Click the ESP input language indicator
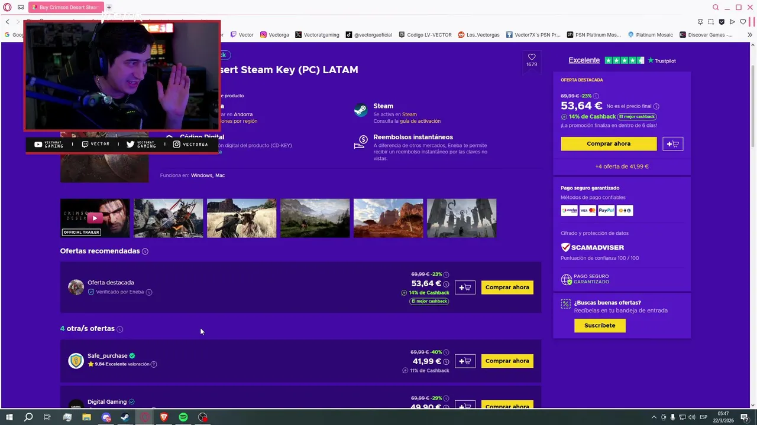Screen dimensions: 757x425 (x=703, y=417)
